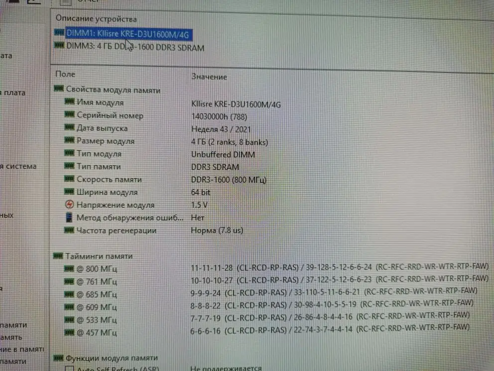Select value 64 bit

coord(201,192)
